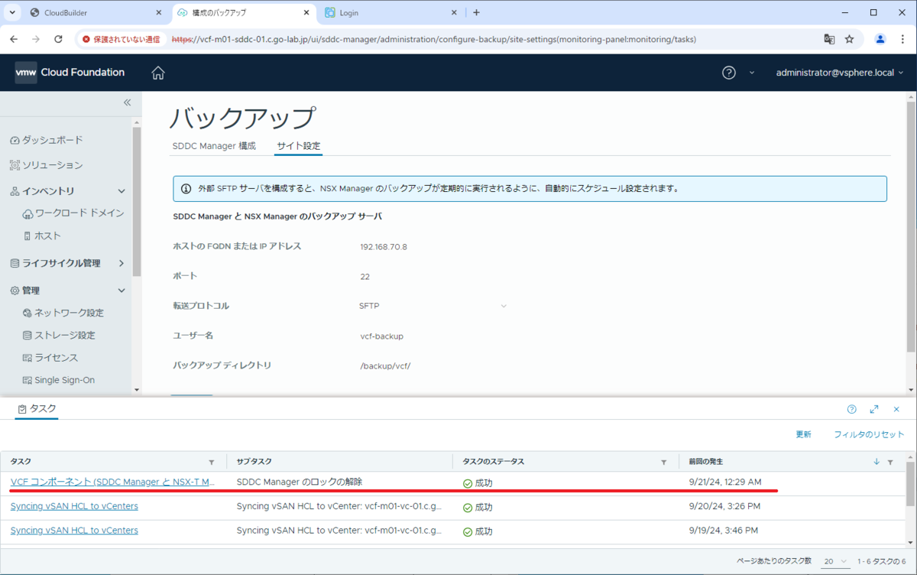Click the vcf-backup username value
The image size is (917, 575).
(x=381, y=336)
